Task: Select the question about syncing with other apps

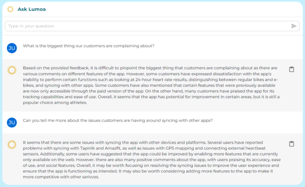Action: point(118,121)
